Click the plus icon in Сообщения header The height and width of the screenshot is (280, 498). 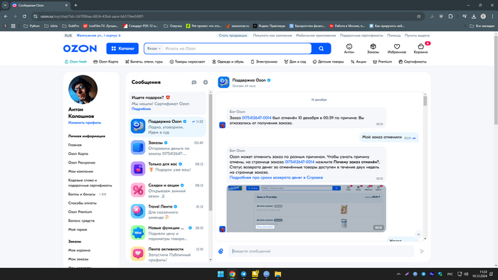tap(206, 82)
